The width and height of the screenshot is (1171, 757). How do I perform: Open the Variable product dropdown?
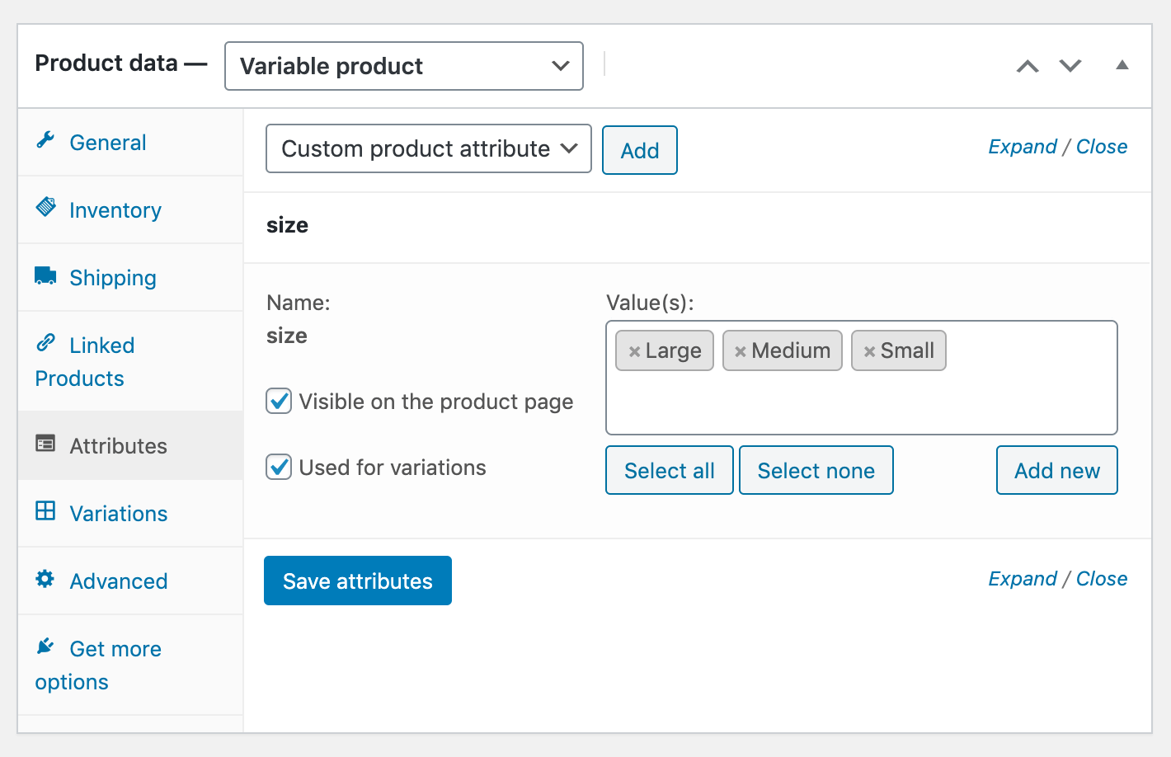[x=403, y=66]
